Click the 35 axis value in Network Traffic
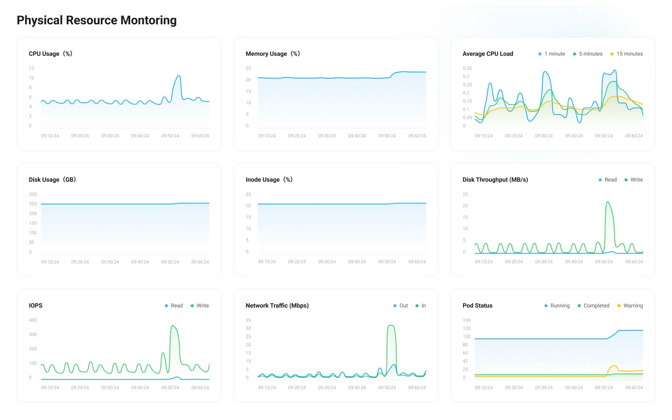672x420 pixels. point(248,320)
